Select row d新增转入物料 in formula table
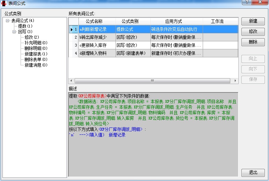 point(97,53)
